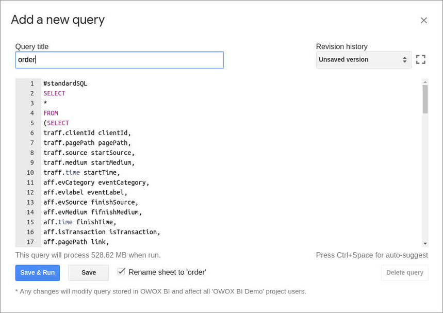Click the aff.isTransaction isTransaction line
This screenshot has width=443, height=313.
point(102,232)
